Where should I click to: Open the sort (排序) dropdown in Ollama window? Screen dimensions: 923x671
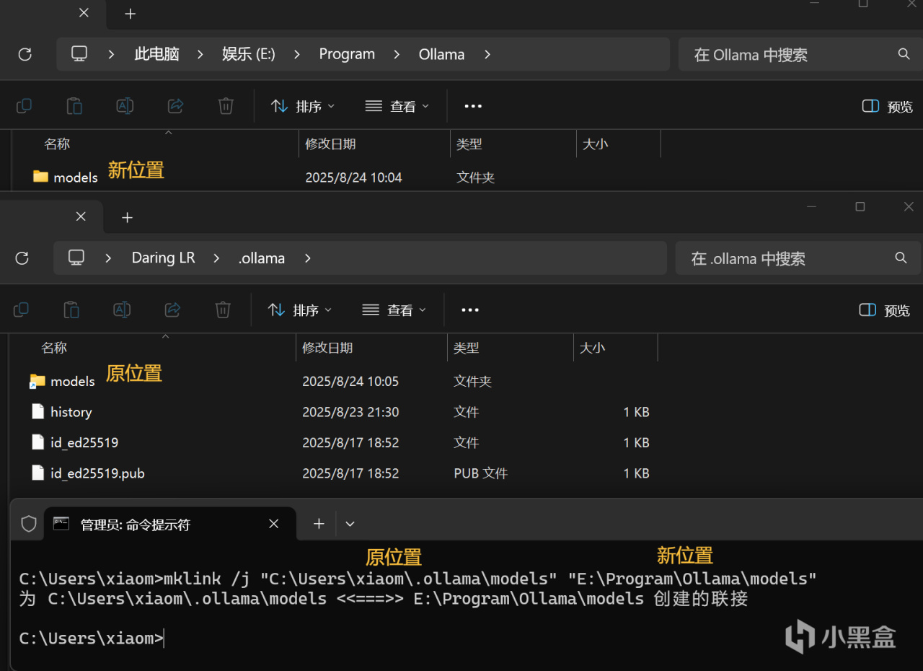click(x=303, y=106)
